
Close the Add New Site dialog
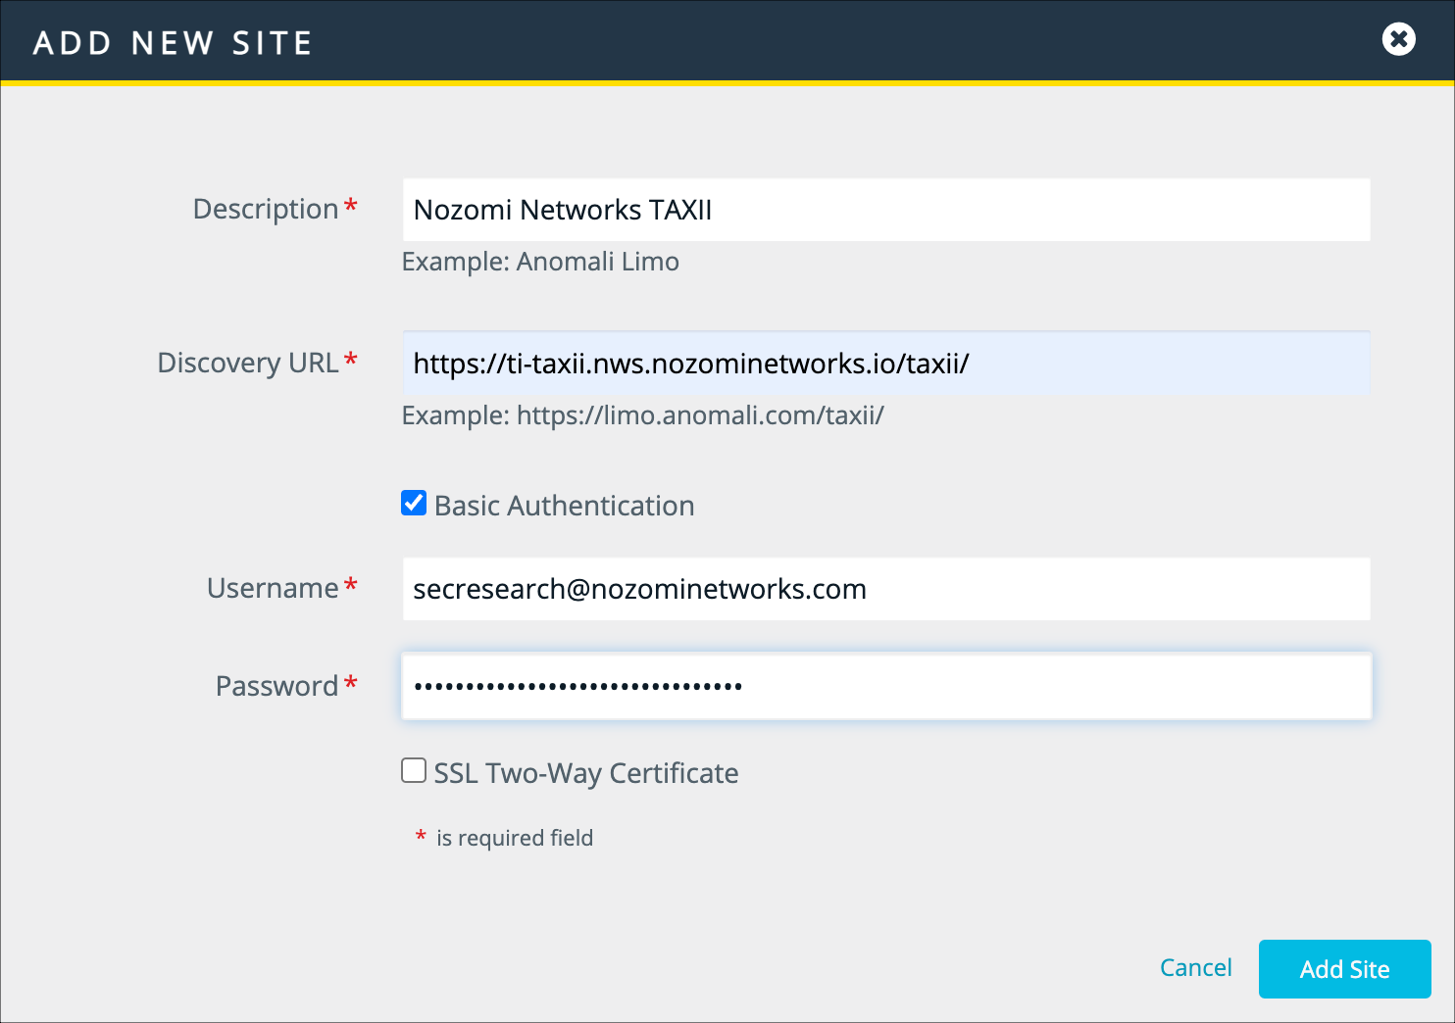(x=1398, y=39)
